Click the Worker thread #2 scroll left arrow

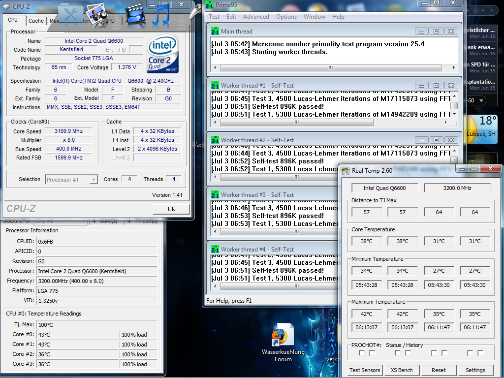pos(215,177)
